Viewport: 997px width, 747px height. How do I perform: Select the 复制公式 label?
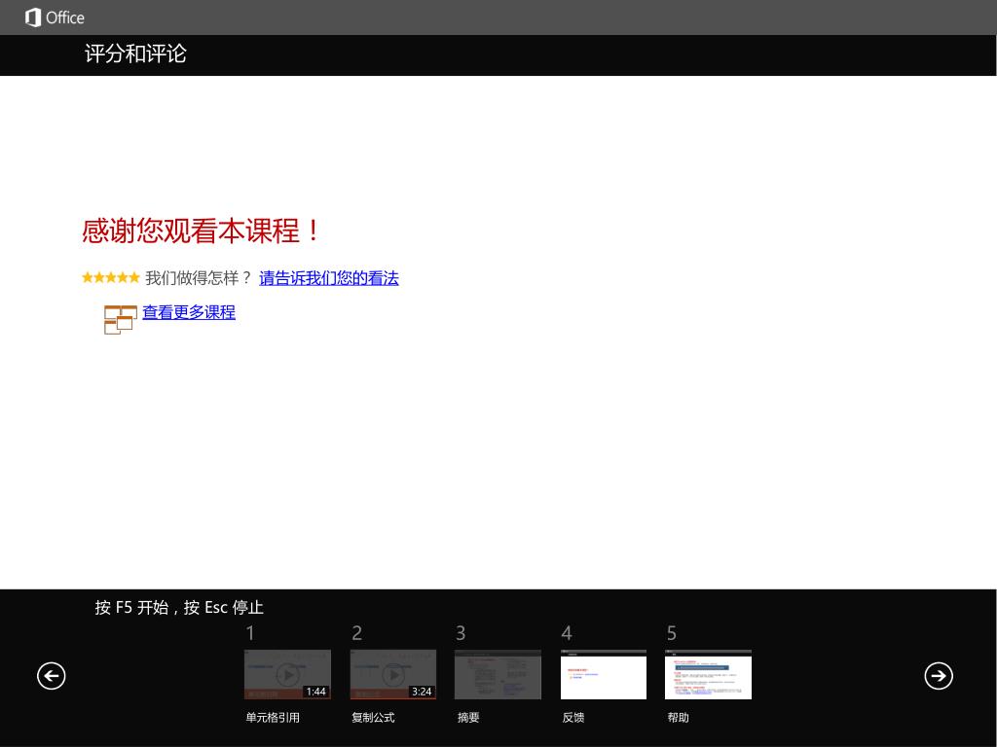(x=373, y=718)
